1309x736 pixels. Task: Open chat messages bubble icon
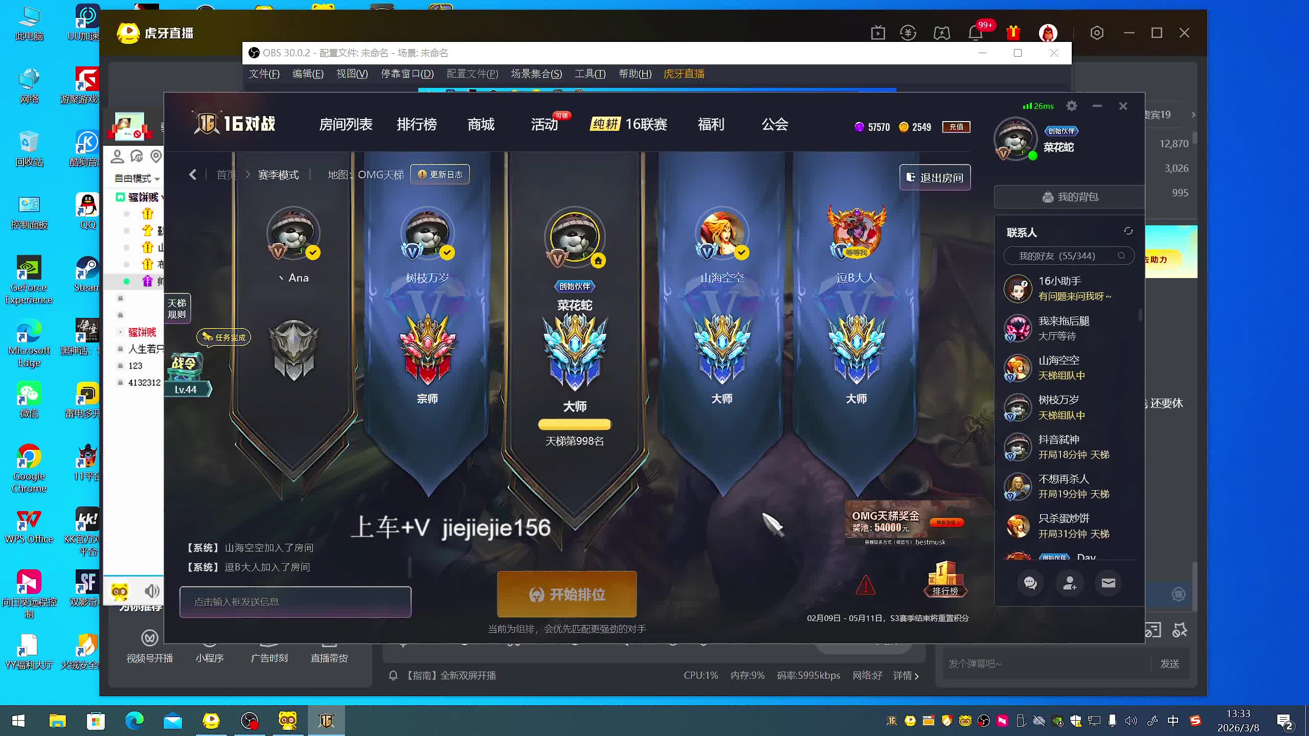point(1030,583)
